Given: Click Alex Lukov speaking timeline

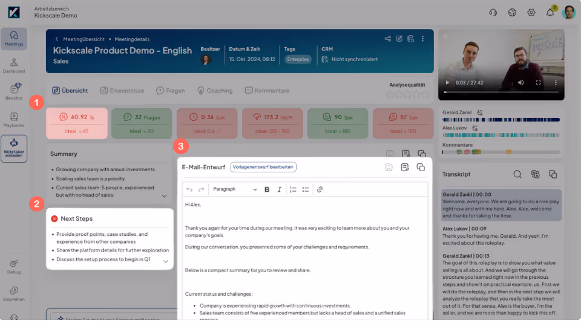Looking at the screenshot, I should click(501, 135).
